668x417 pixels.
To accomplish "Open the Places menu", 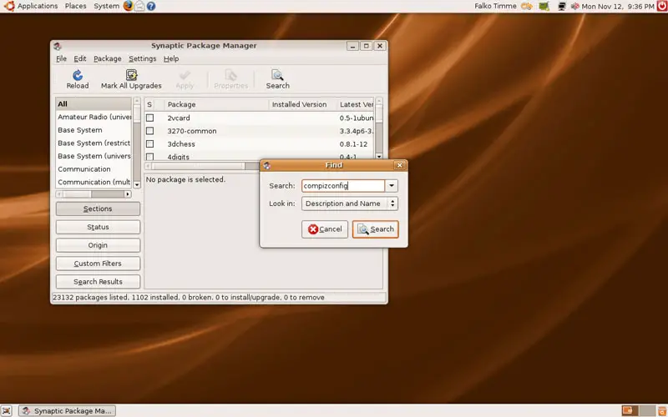I will pos(75,6).
